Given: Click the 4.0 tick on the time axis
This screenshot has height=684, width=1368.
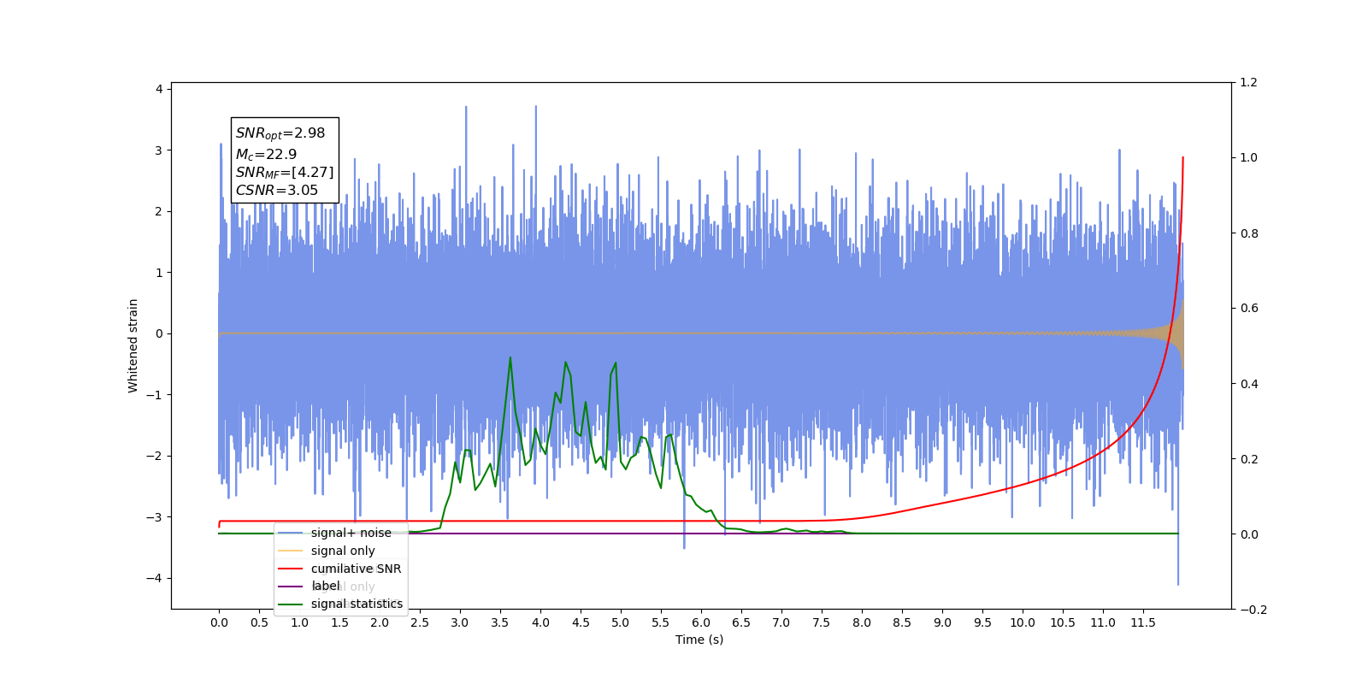Looking at the screenshot, I should point(540,622).
